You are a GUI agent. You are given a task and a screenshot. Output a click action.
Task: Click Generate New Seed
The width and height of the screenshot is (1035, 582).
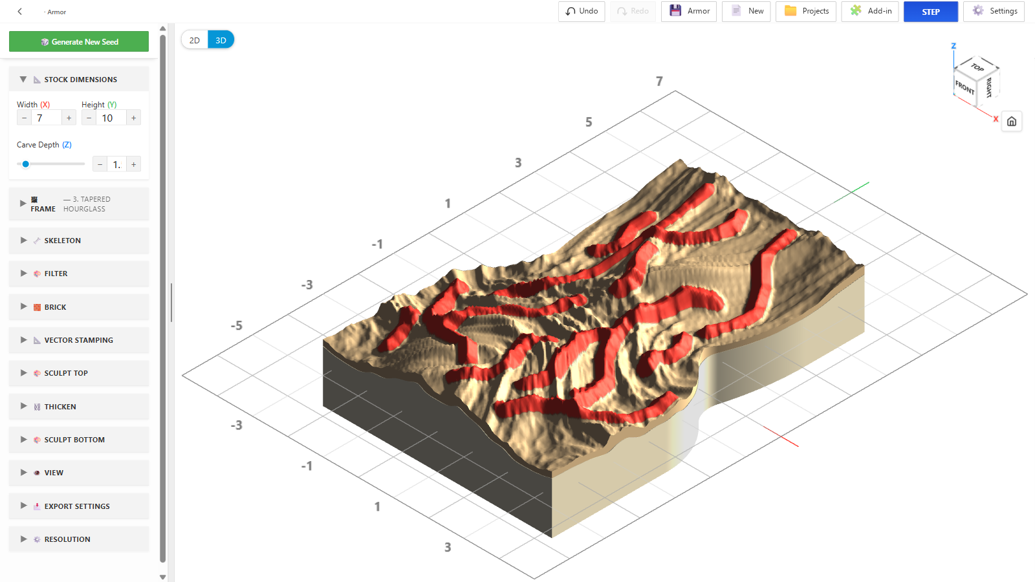coord(79,41)
